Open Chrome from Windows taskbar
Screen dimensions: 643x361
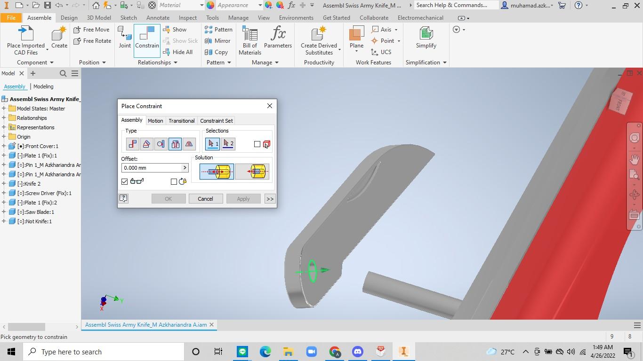pyautogui.click(x=335, y=352)
